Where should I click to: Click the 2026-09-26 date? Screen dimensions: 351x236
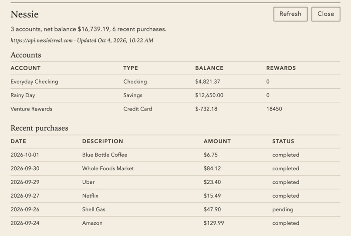(x=25, y=209)
